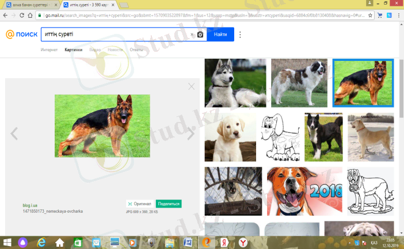The width and height of the screenshot is (404, 249).
Task: Show the next image with right arrow
Action: [191, 134]
